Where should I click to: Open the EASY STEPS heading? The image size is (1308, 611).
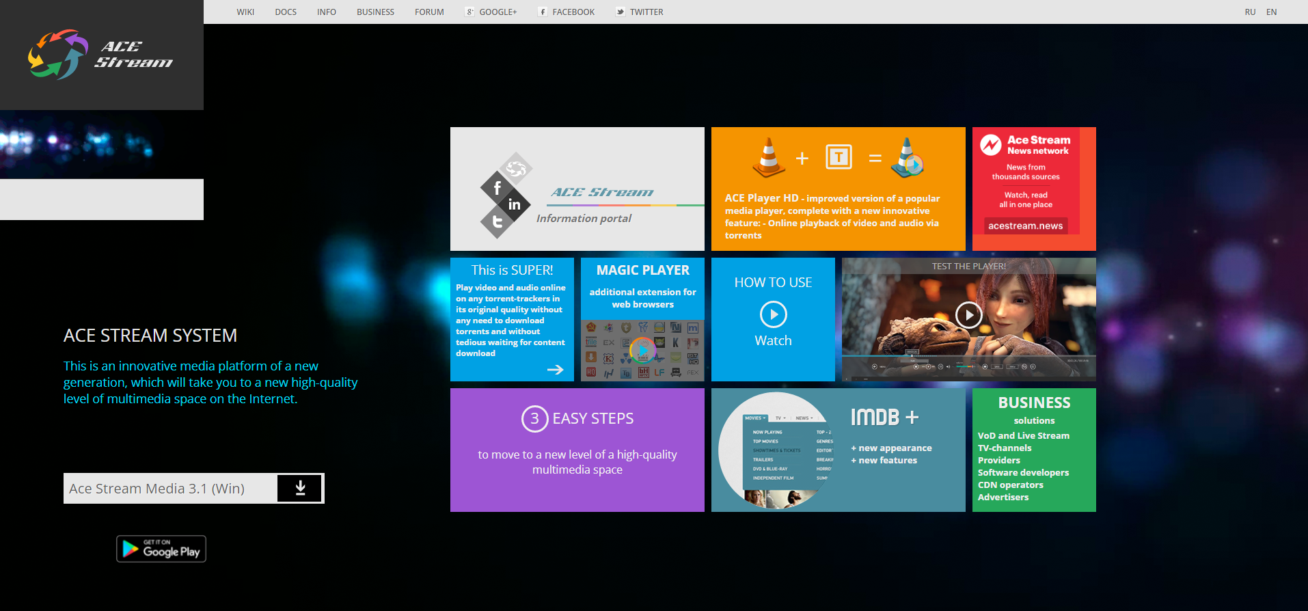[x=593, y=418]
